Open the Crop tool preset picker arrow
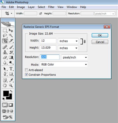 (x=11, y=13)
